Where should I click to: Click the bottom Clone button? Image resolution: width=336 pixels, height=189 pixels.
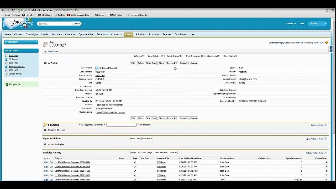coord(161,118)
